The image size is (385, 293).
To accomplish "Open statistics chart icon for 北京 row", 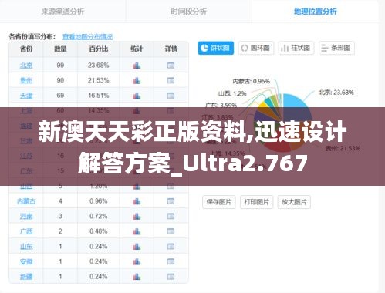I will click(137, 66).
